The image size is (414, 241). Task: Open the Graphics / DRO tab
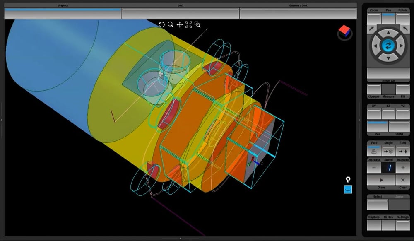click(298, 13)
